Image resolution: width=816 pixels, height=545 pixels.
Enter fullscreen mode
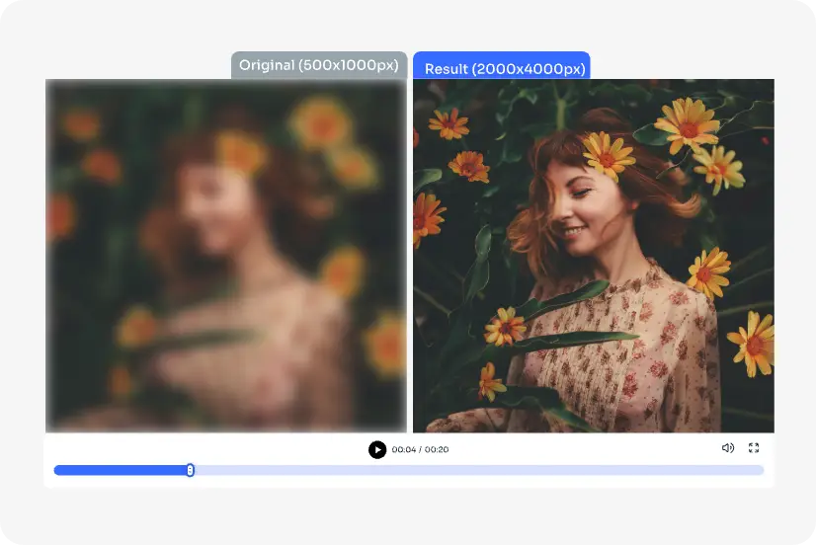coord(754,448)
